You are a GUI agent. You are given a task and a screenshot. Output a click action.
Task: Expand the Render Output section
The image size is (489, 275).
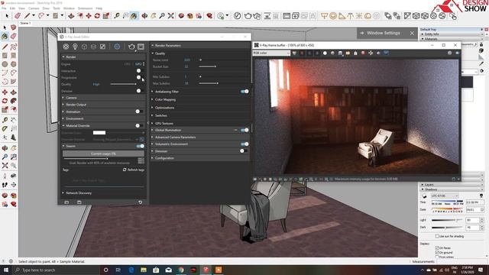104,105
